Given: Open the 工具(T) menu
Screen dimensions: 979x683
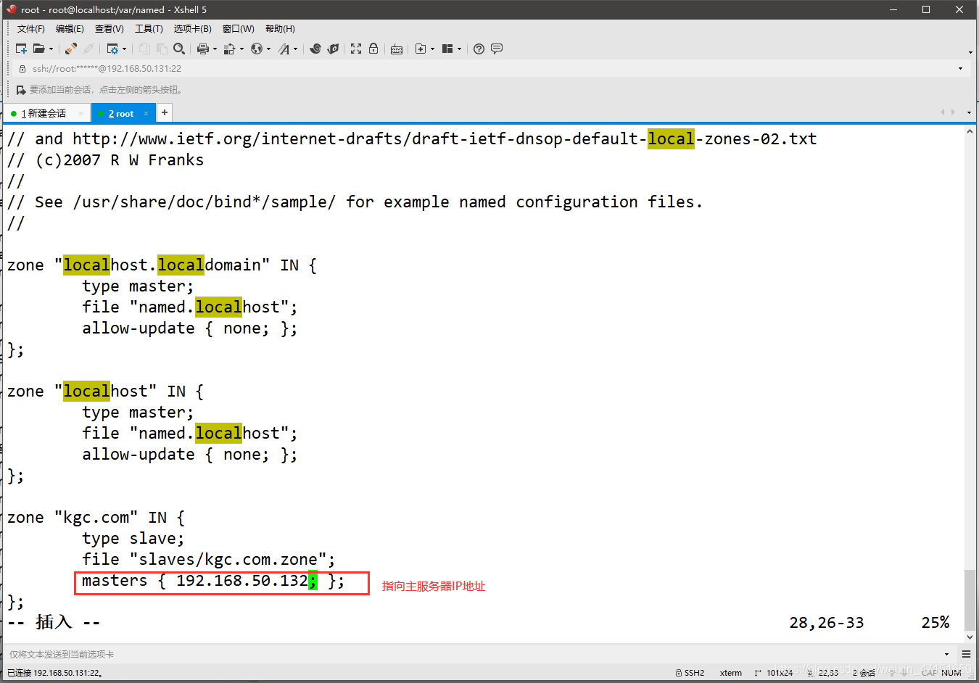Looking at the screenshot, I should pyautogui.click(x=149, y=29).
